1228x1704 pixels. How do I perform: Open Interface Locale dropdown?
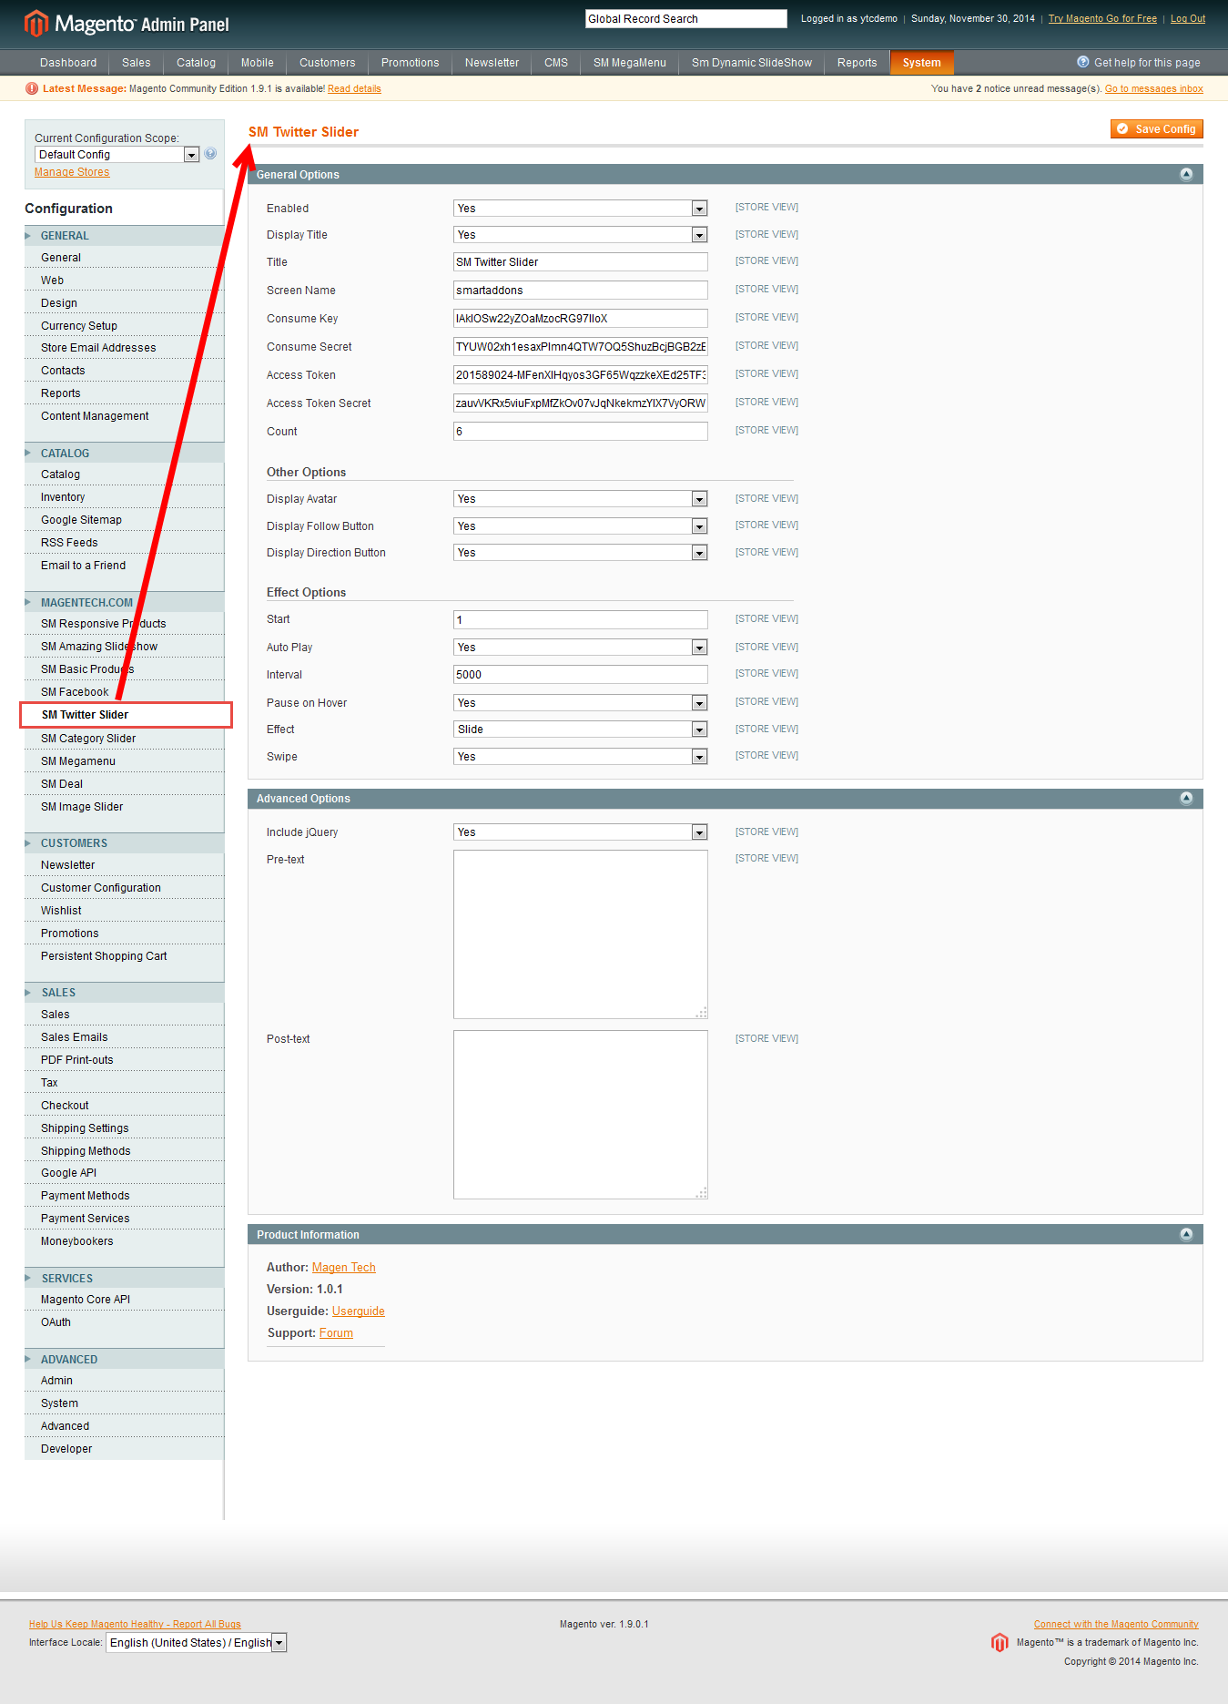197,1643
